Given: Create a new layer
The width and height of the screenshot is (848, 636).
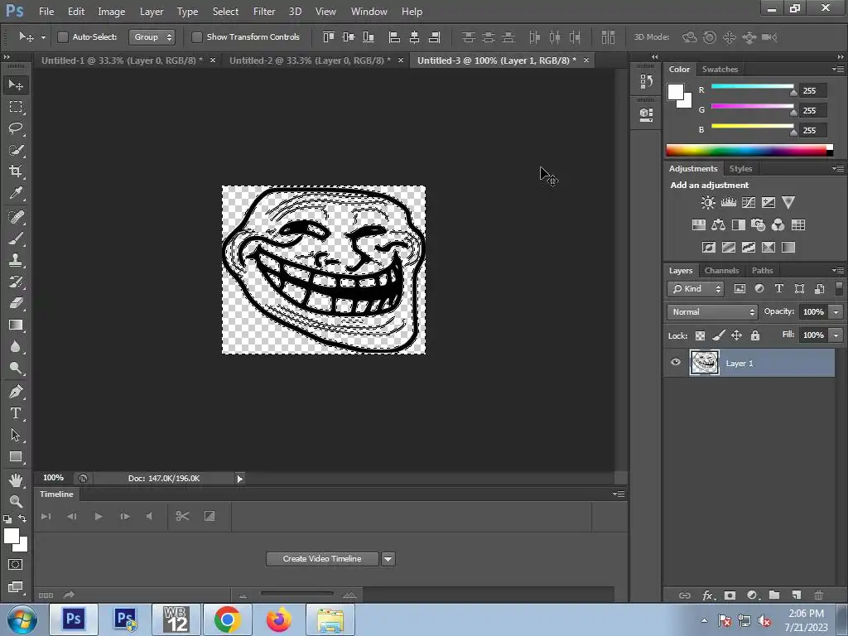Looking at the screenshot, I should click(x=796, y=595).
